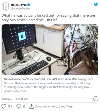100x111 pixels.
Task: Like the tweet with heart icon
Action: coord(4,106)
